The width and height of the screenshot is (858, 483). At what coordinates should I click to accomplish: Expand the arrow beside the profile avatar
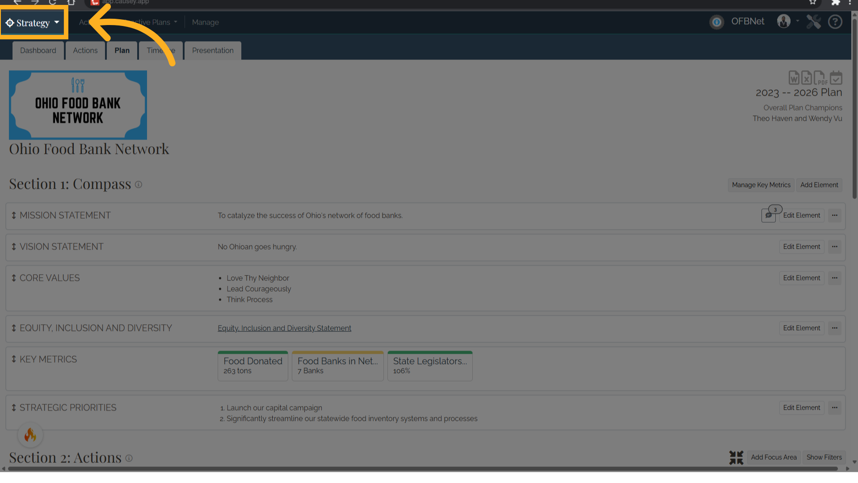[798, 21]
